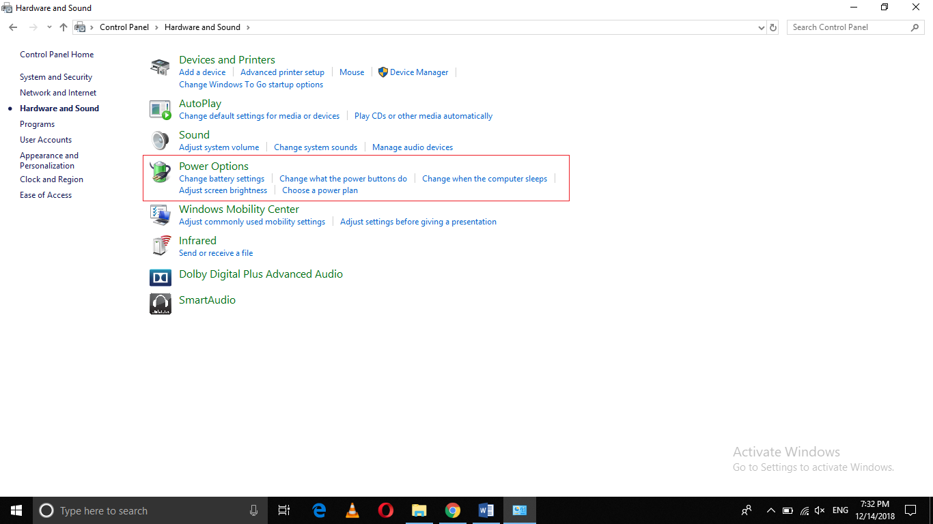Click the AutoPlay category icon
Screen dimensions: 933x524
point(160,109)
